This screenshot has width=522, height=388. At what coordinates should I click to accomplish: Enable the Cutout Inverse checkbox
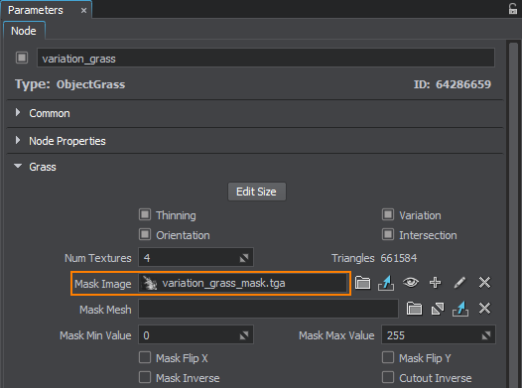pyautogui.click(x=388, y=377)
